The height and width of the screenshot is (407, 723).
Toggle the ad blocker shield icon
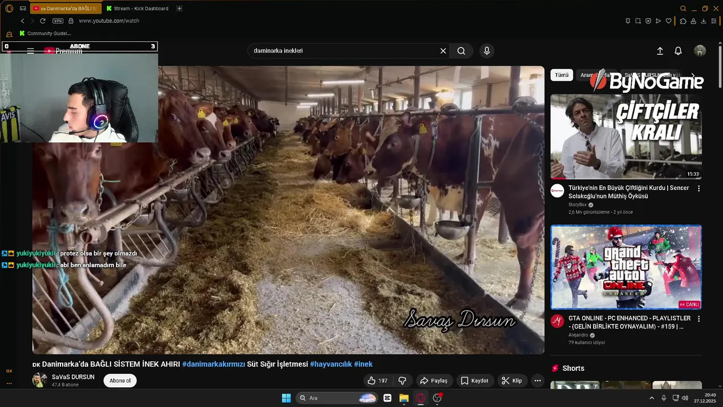pos(648,21)
